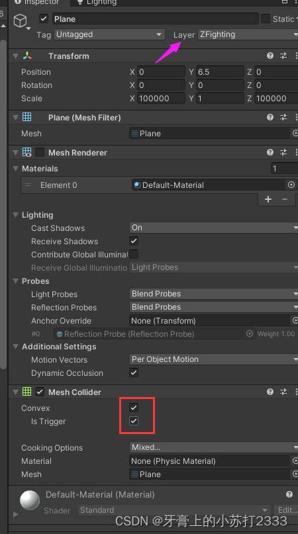Disable the Mesh Collider component checkbox
The width and height of the screenshot is (298, 534).
[40, 392]
